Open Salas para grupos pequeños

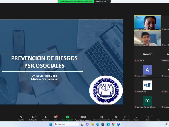101,118
